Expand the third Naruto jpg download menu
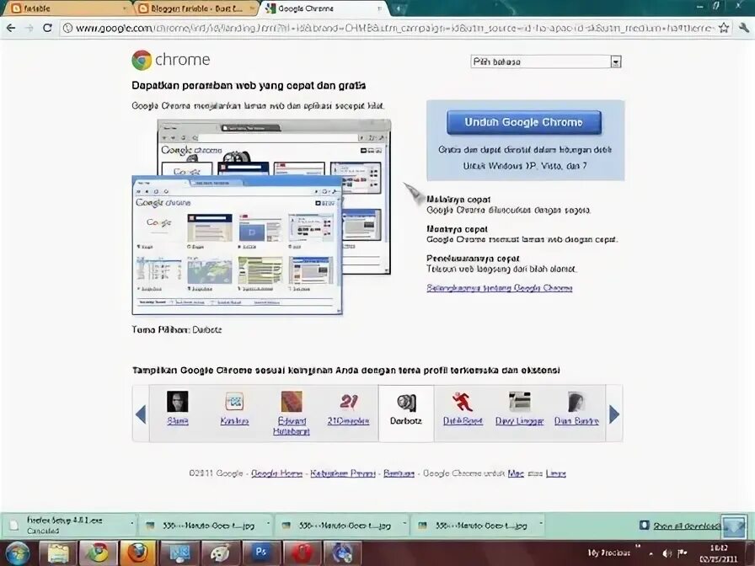 [x=541, y=523]
